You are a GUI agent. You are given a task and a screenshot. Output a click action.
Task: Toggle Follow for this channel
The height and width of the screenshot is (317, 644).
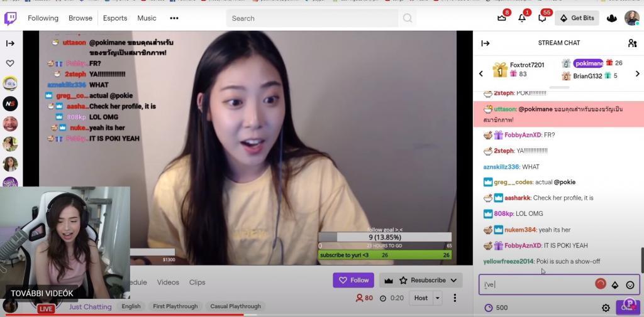353,280
